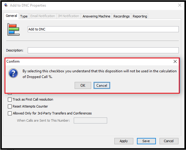Click the blue question mark icon

13,73
